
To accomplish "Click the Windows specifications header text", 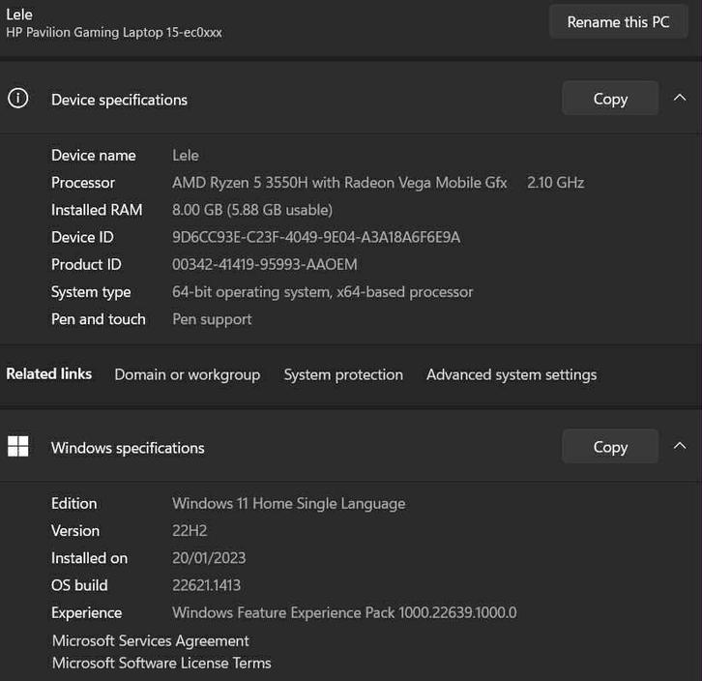I will (x=128, y=448).
